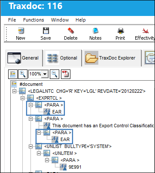Switch to the Optional tab
Image resolution: width=155 pixels, height=173 pixels.
coord(62,58)
